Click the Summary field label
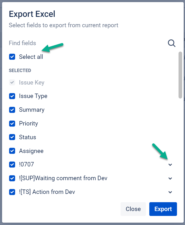 32,110
